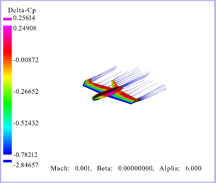Screen dimensions: 216x183
Task: Click the -0.52432 legend value
Action: click(26, 123)
